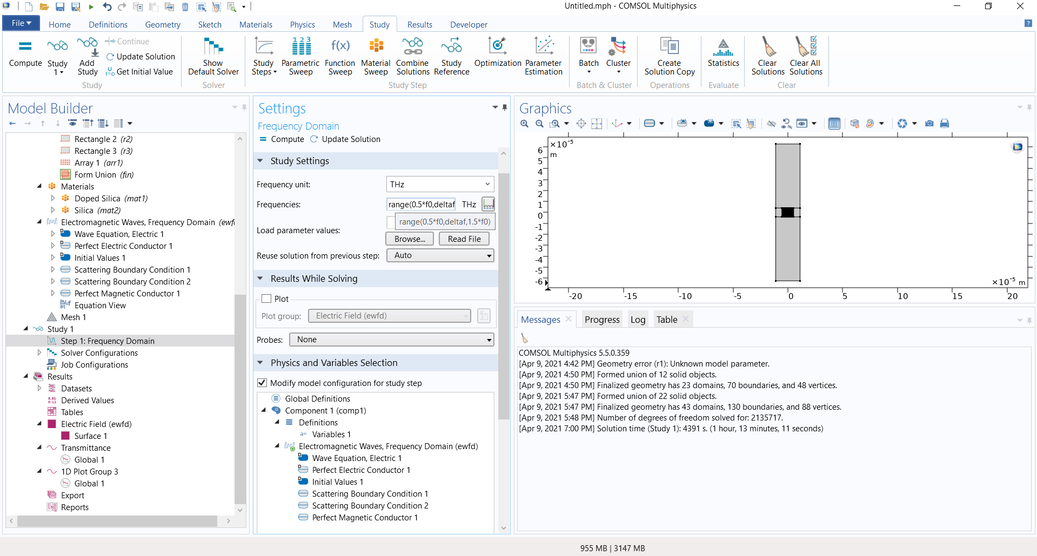Open the Table tab

[667, 320]
